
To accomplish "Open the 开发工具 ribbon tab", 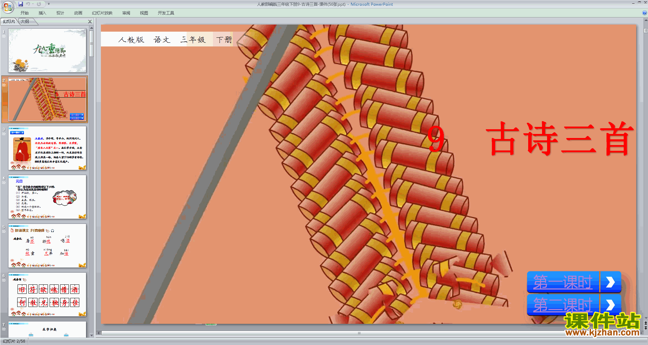I will (x=166, y=13).
